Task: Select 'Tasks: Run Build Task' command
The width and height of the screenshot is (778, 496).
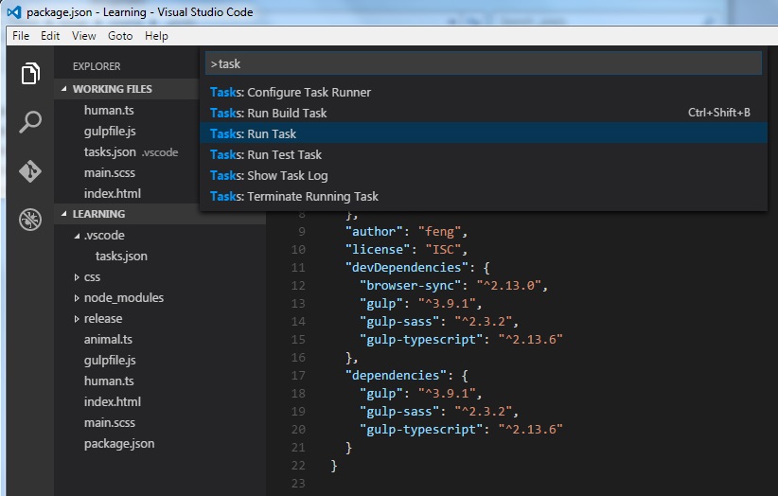Action: click(x=484, y=113)
